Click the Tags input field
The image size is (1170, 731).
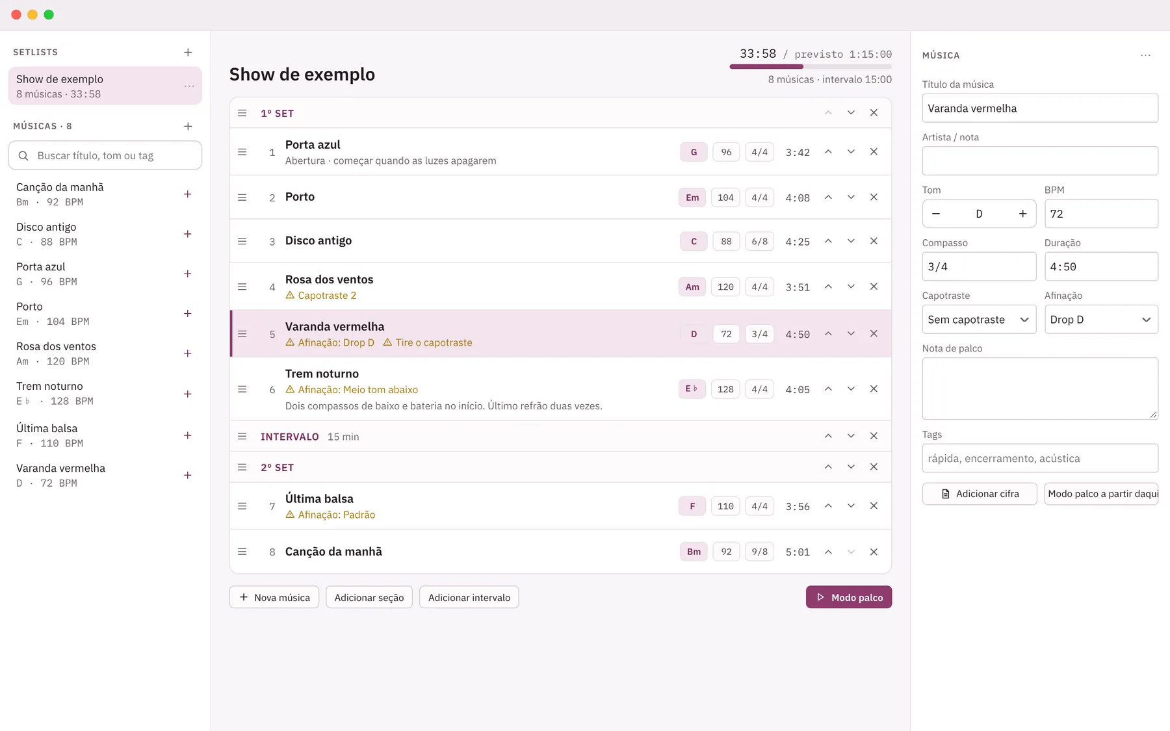click(x=1040, y=459)
